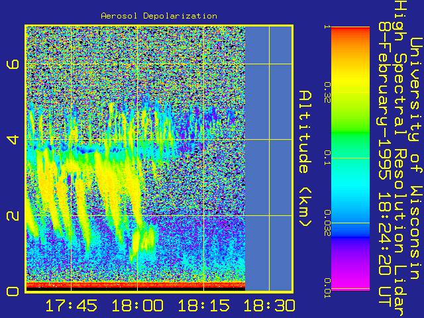Click the colorbar tick label 0.1
The height and width of the screenshot is (318, 424).
click(x=327, y=158)
